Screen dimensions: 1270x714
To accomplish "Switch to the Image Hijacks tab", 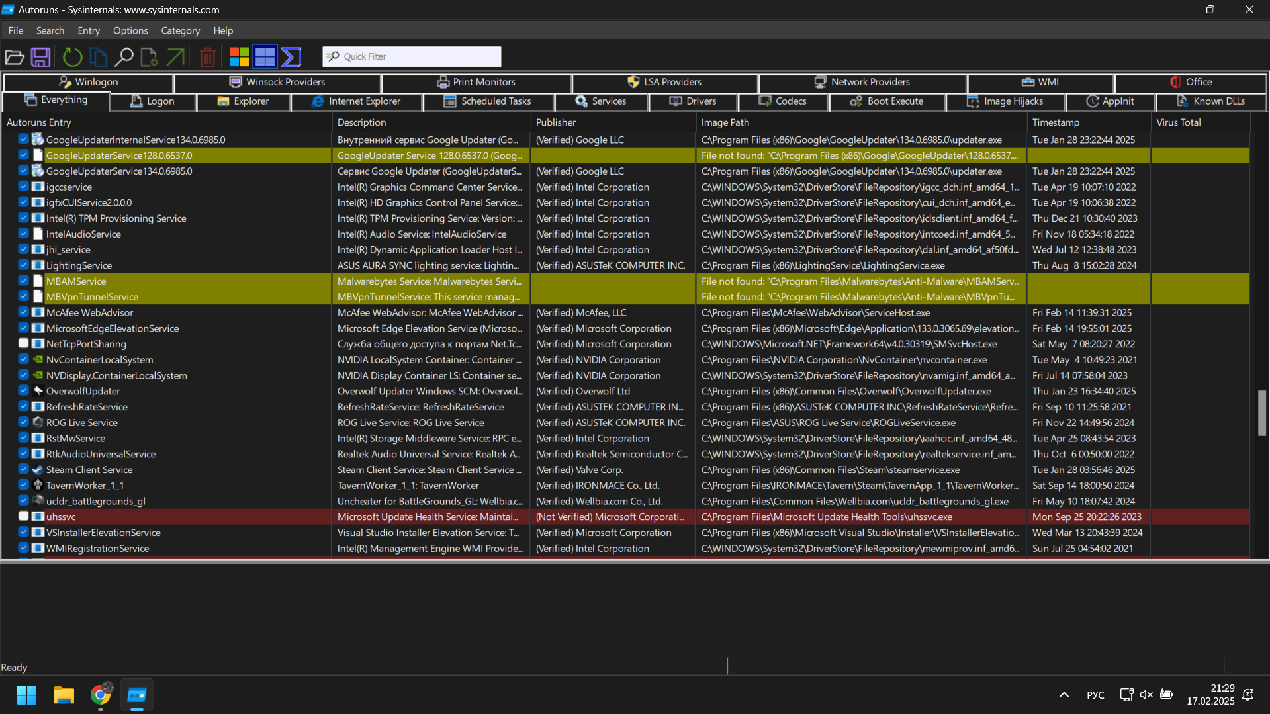I will point(1005,101).
